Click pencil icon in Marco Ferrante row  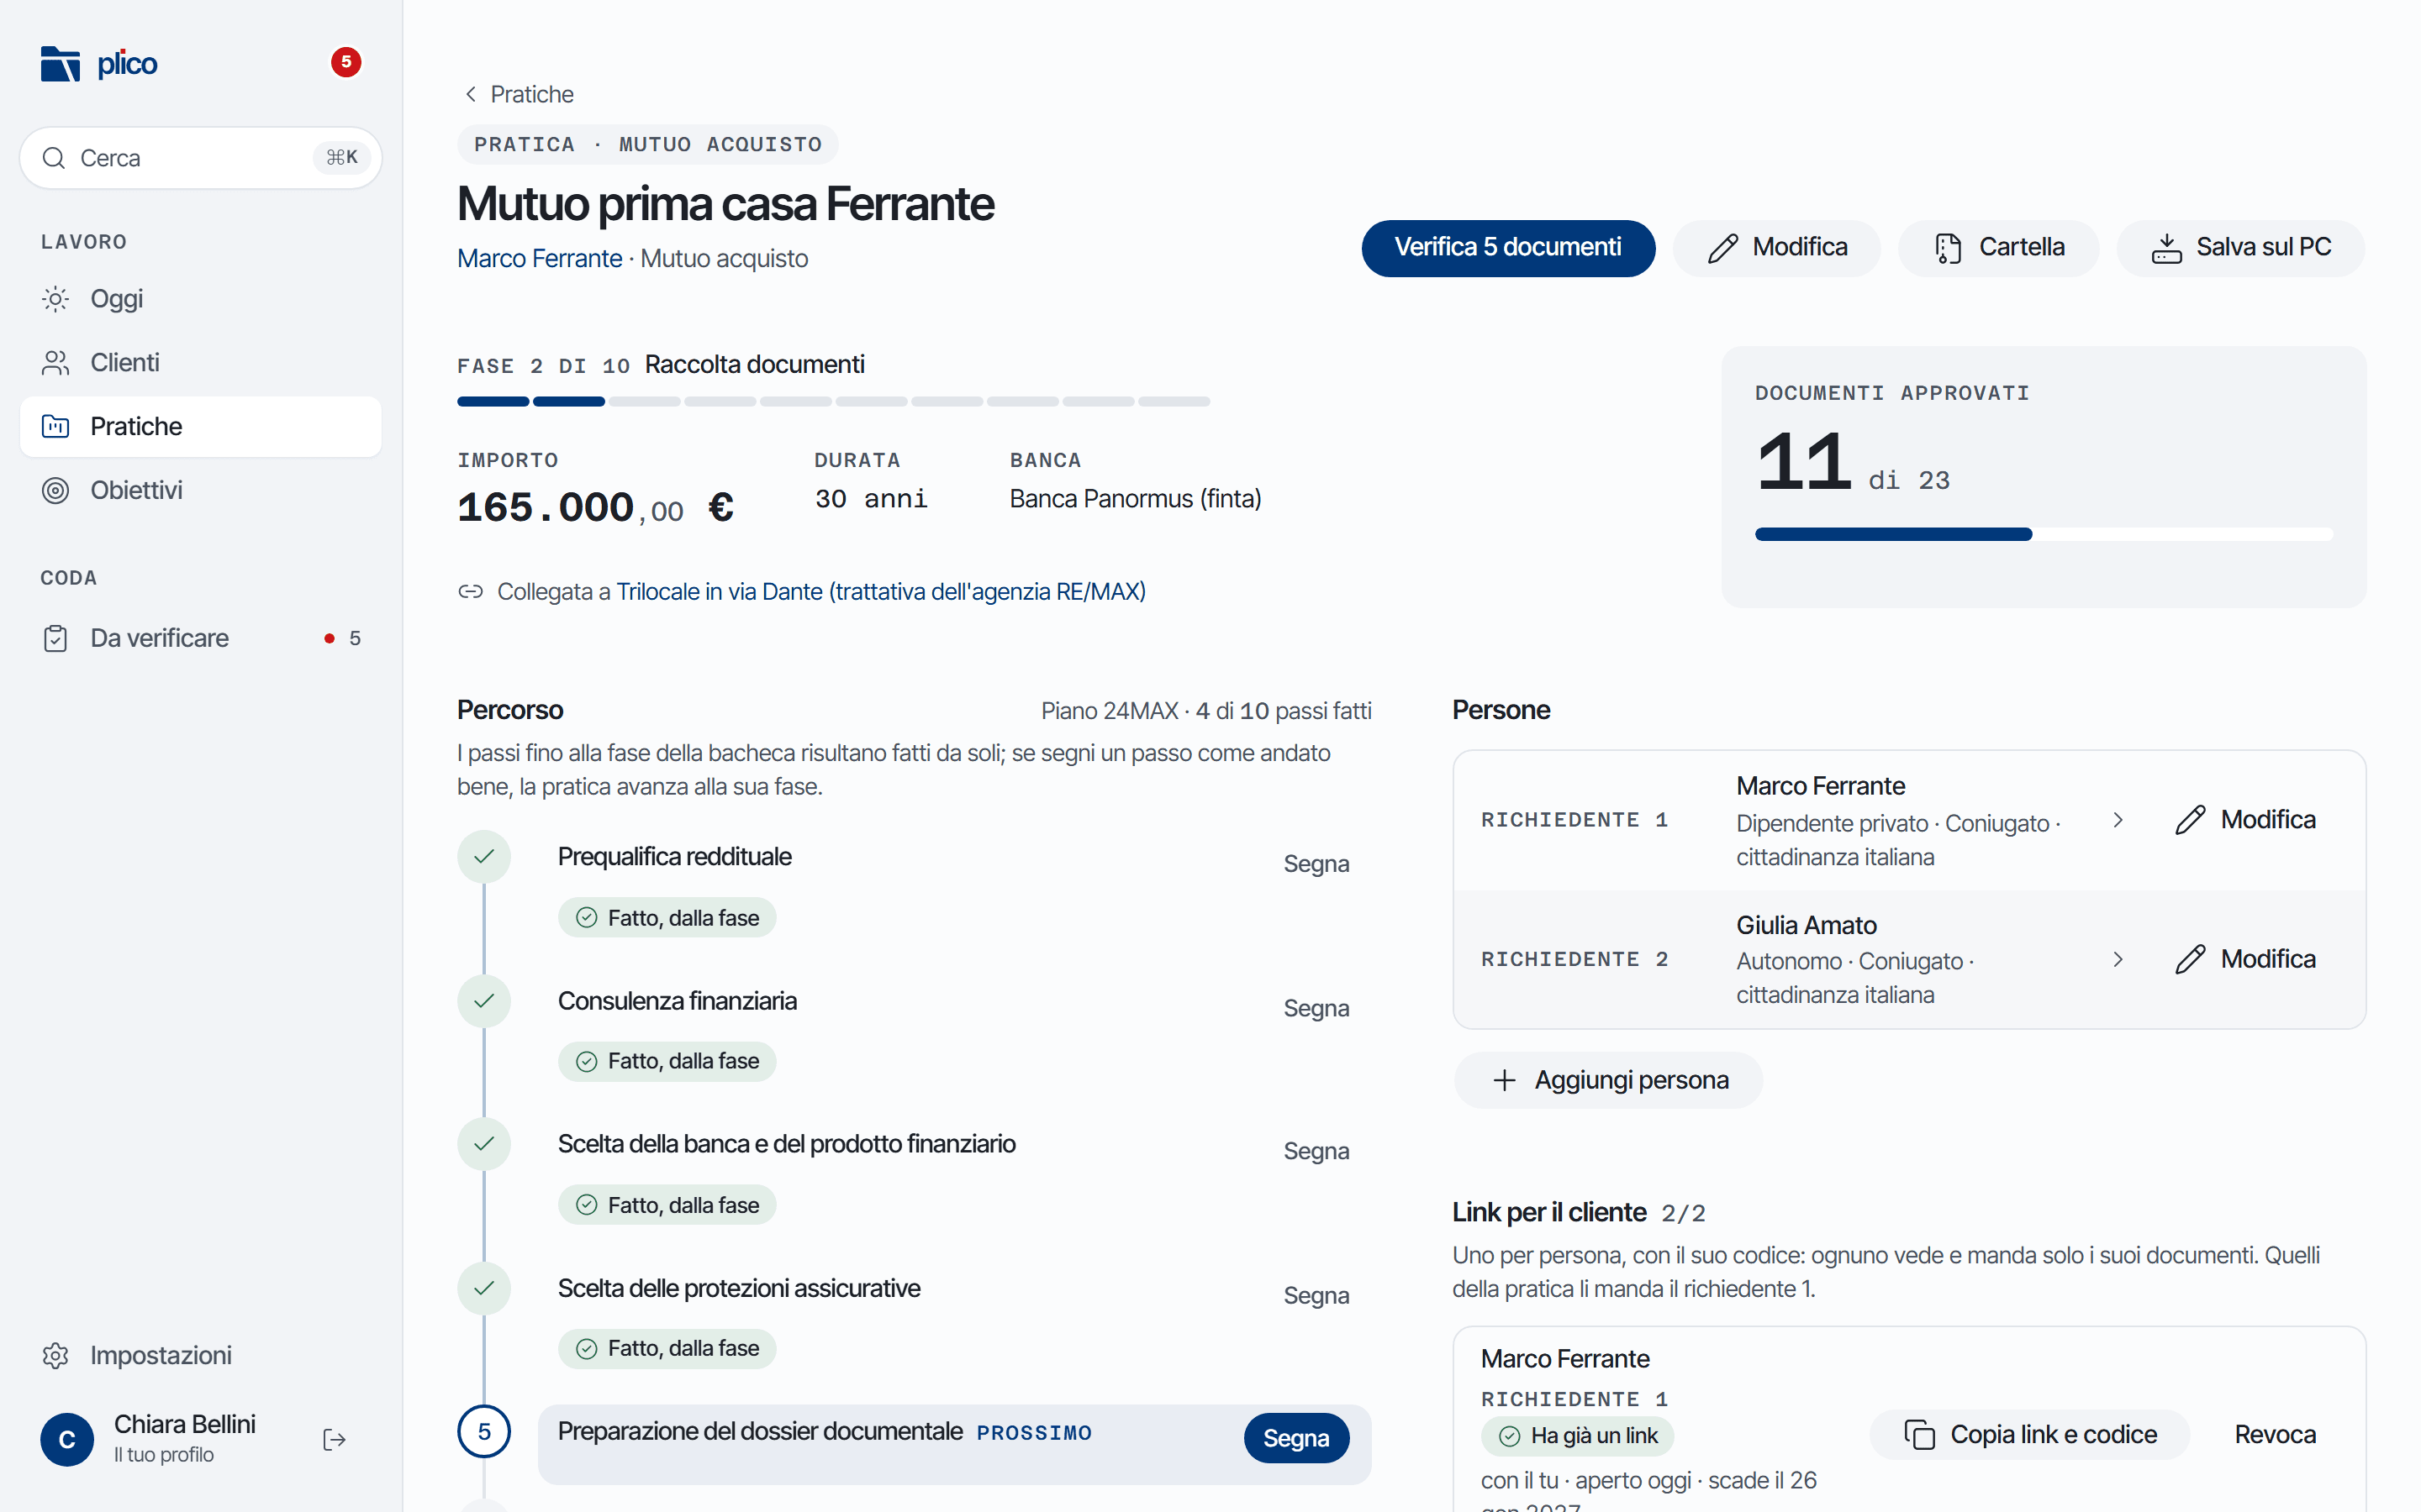[x=2190, y=820]
